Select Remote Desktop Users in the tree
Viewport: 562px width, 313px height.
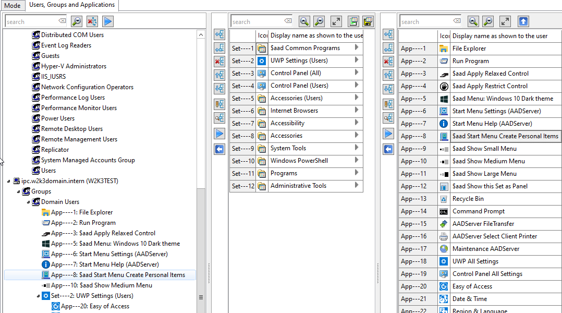tap(71, 129)
